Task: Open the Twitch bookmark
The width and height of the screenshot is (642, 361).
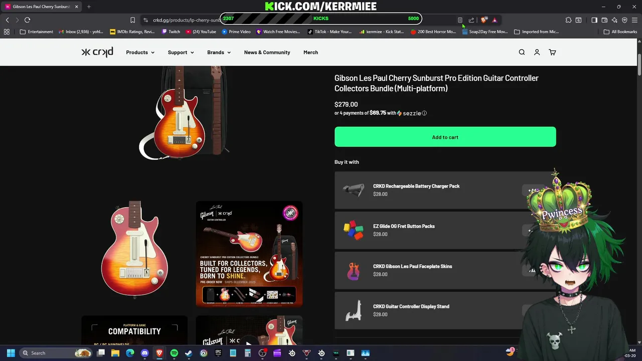Action: 171,32
